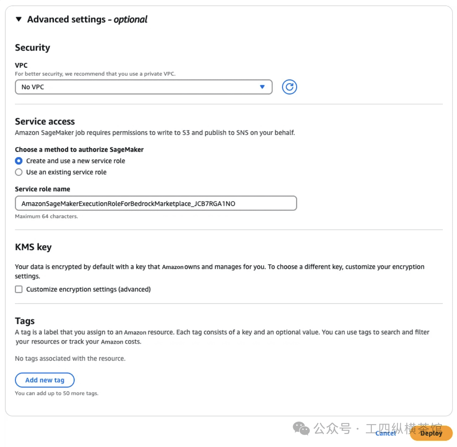Refresh the VPC list

(289, 87)
